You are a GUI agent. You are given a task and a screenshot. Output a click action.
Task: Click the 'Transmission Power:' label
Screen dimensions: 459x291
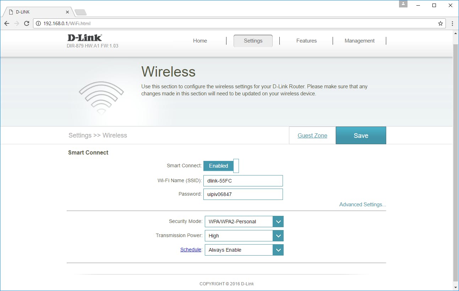pos(179,235)
